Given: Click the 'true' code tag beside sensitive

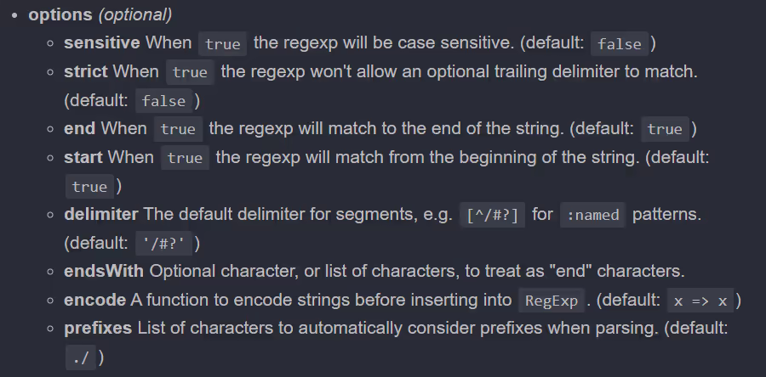Looking at the screenshot, I should tap(223, 43).
